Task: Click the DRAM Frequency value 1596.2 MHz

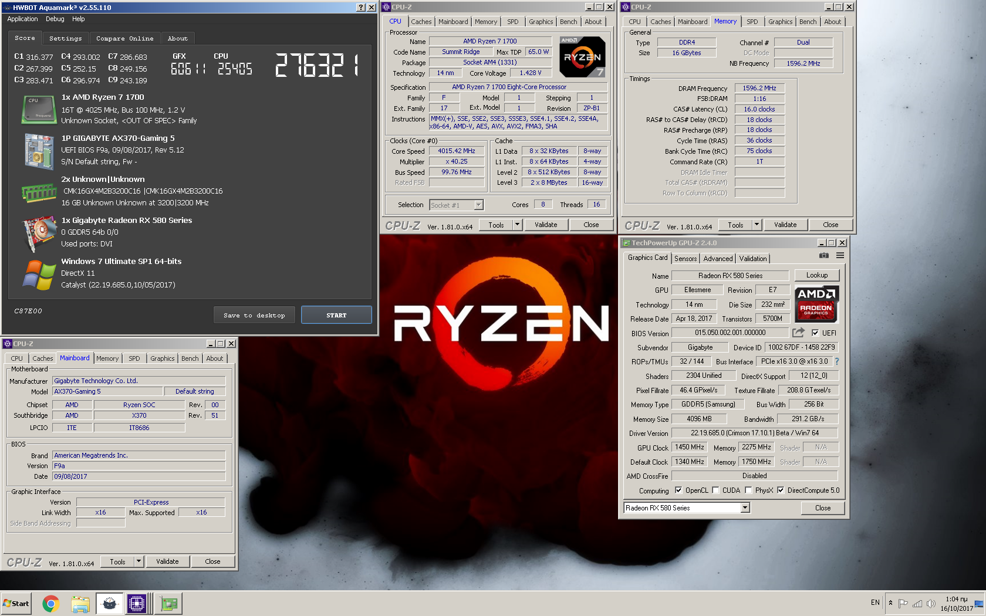Action: 759,88
